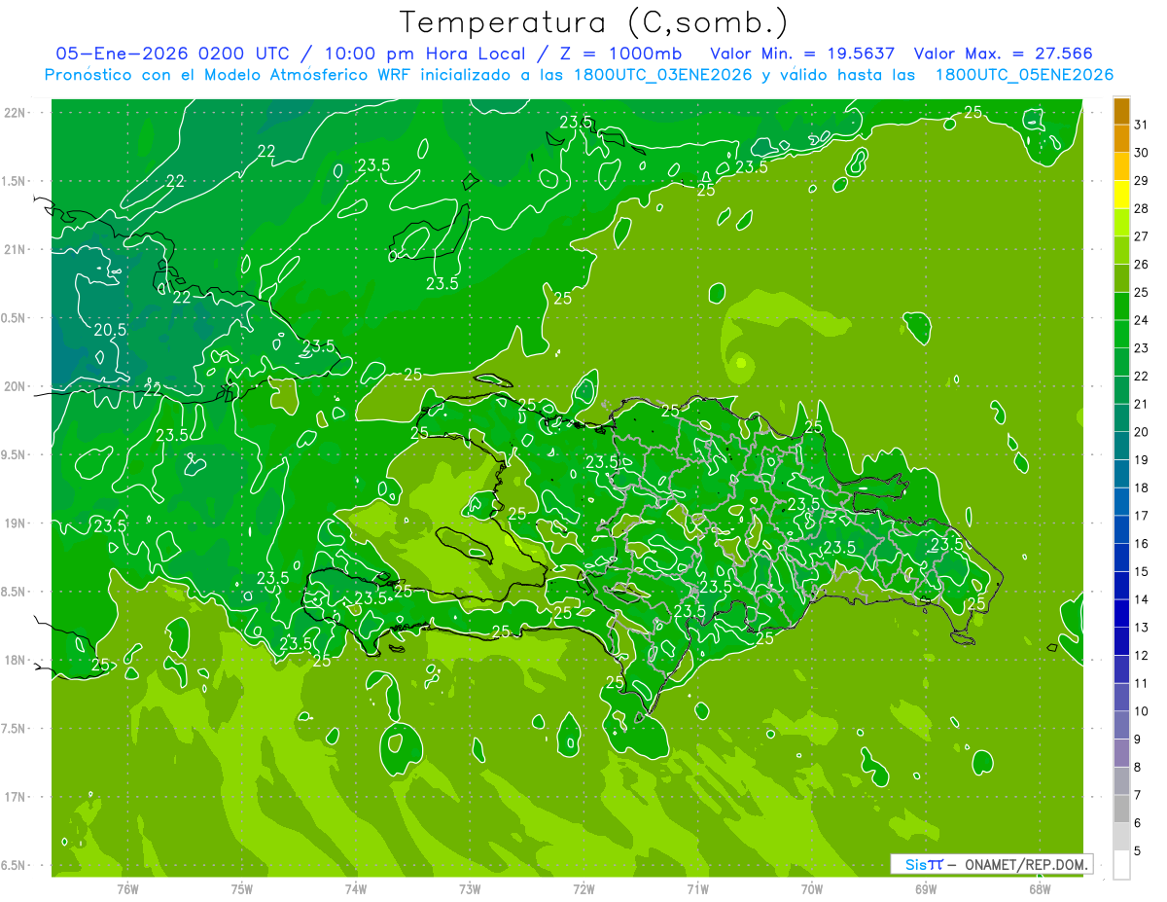
Task: Click the "76W" longitude axis label
Action: click(x=127, y=888)
